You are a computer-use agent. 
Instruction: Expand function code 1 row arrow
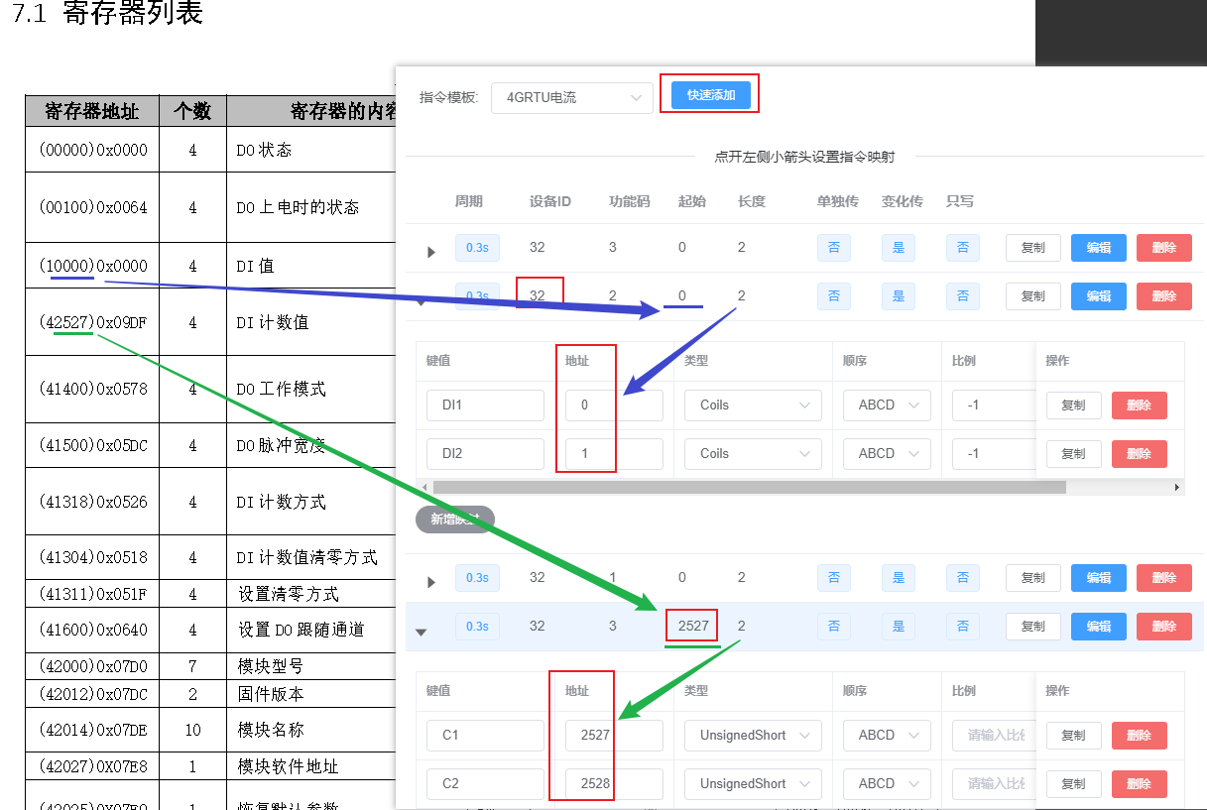[x=430, y=582]
